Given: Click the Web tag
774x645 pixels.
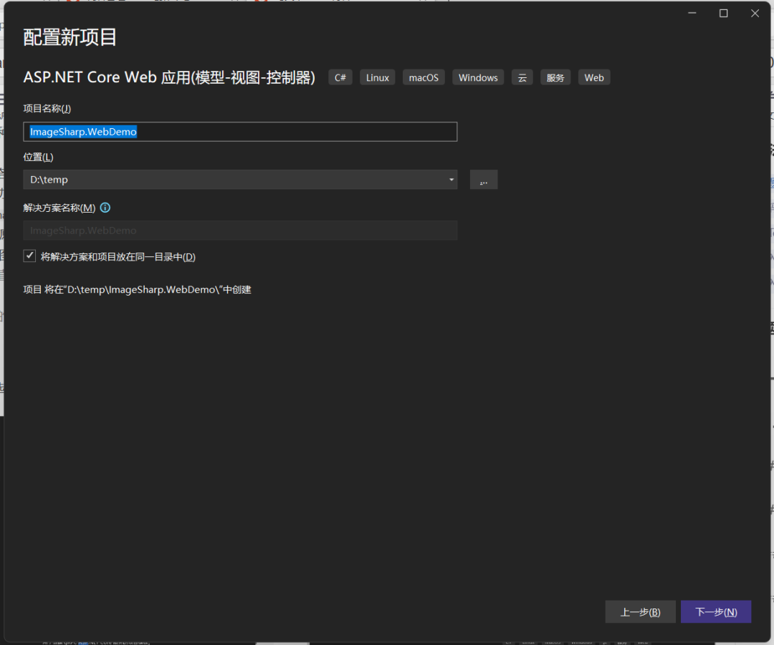Looking at the screenshot, I should (x=594, y=77).
